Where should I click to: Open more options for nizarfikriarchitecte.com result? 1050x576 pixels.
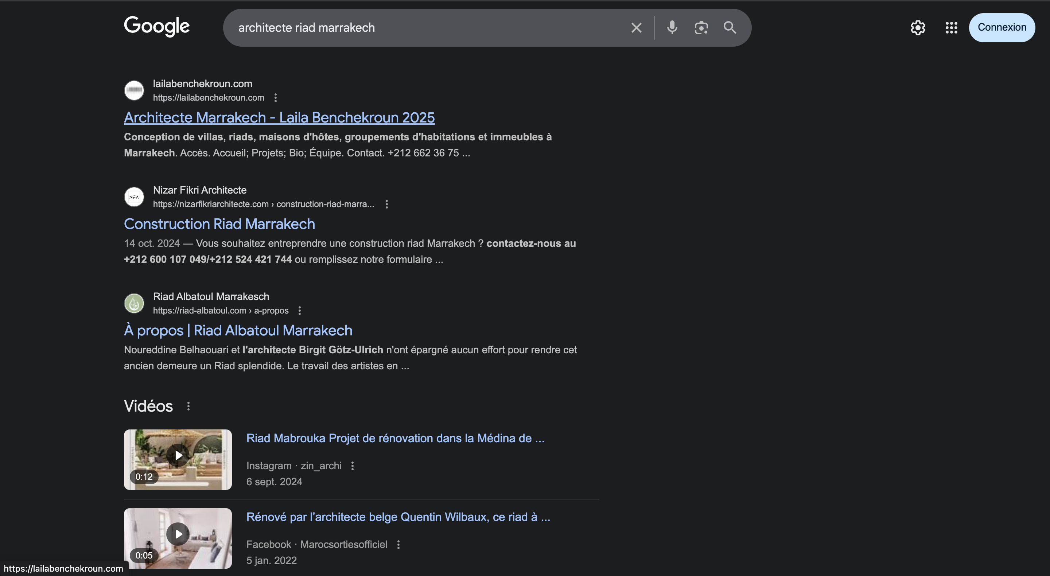coord(387,204)
